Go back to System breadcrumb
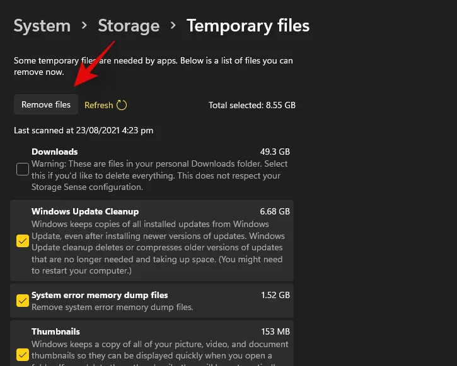The height and width of the screenshot is (366, 457). (42, 26)
